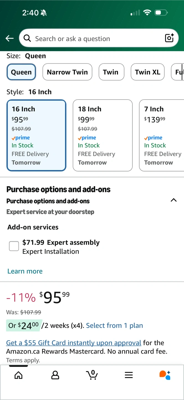Open Rufus AI assistant icon
Viewport: 184px width, 400px height.
point(165,375)
